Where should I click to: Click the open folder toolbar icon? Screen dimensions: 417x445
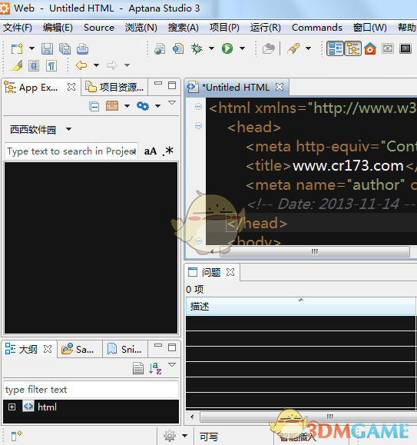point(269,49)
